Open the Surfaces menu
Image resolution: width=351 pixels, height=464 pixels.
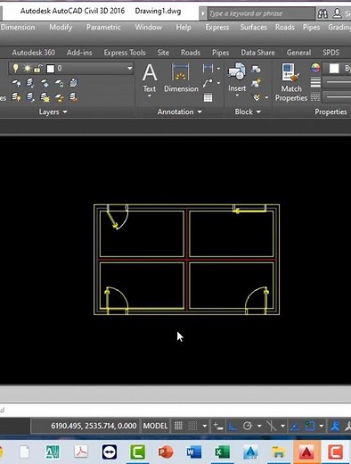(x=253, y=28)
